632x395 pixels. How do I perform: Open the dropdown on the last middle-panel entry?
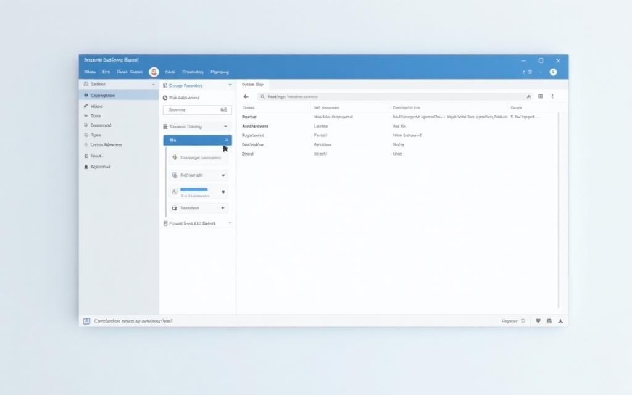pyautogui.click(x=223, y=207)
